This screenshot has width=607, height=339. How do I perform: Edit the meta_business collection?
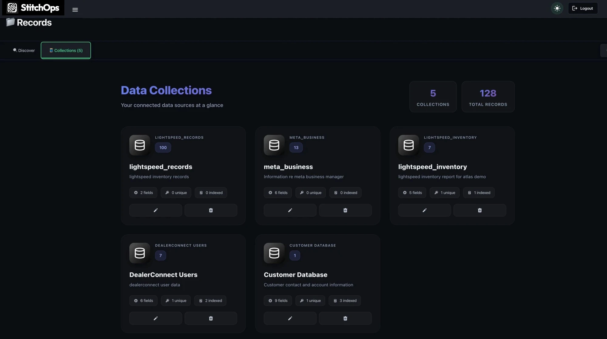[290, 210]
